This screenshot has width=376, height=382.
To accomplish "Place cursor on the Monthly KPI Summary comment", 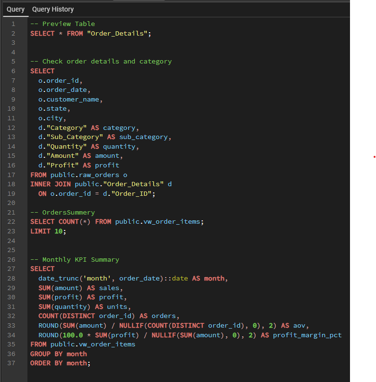I will tap(75, 259).
